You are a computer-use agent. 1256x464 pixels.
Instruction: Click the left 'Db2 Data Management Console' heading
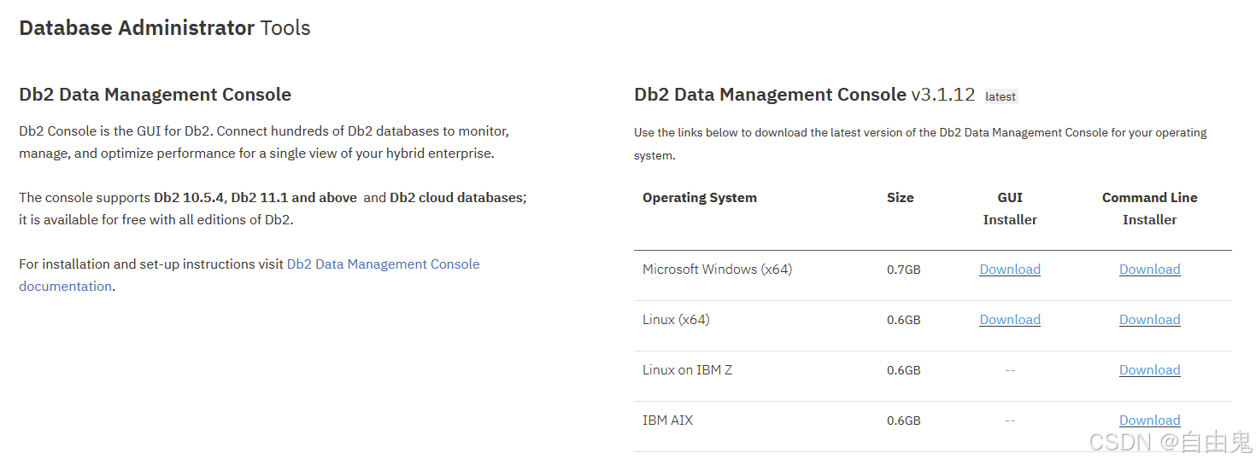click(156, 95)
